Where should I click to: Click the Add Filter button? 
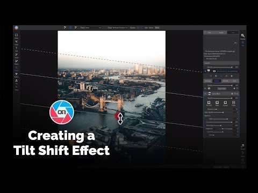pos(222,88)
